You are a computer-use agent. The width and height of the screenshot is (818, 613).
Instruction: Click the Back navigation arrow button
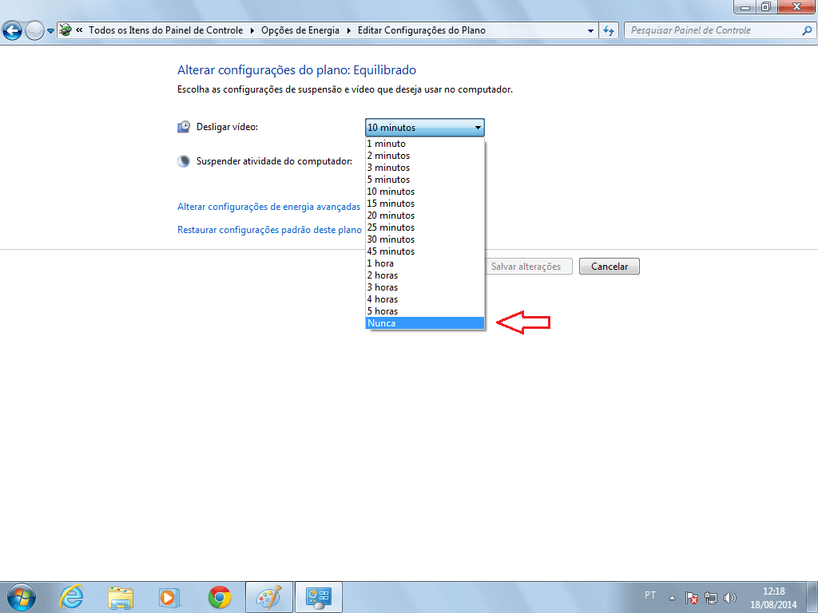pos(13,30)
